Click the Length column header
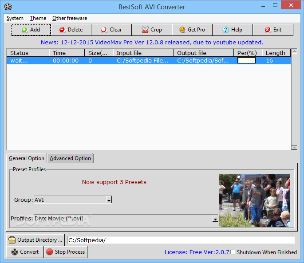304x263 pixels. point(276,53)
